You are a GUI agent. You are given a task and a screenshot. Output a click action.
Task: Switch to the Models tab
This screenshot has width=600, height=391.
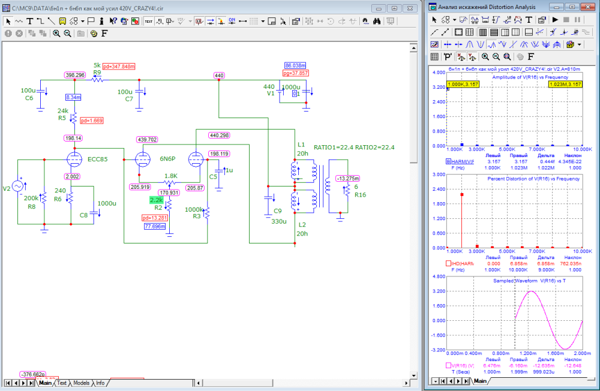tap(81, 383)
